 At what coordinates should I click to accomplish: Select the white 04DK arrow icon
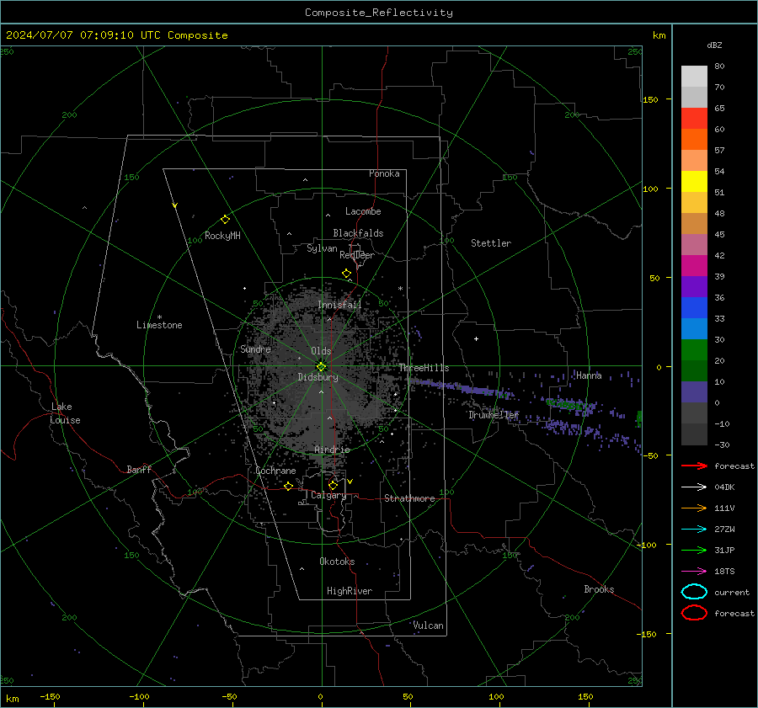[x=694, y=487]
